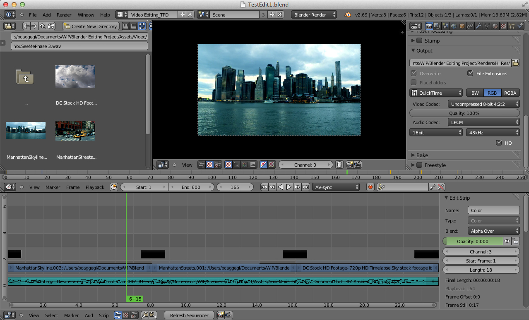Click the copy strip icon in the sequencer footer
The width and height of the screenshot is (529, 320).
144,315
